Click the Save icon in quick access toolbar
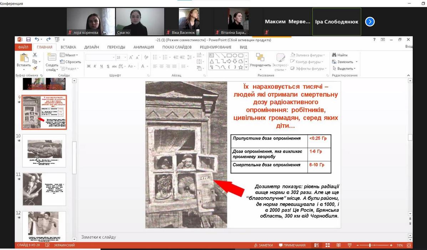Viewport: 427px width, 250px height. 28,40
